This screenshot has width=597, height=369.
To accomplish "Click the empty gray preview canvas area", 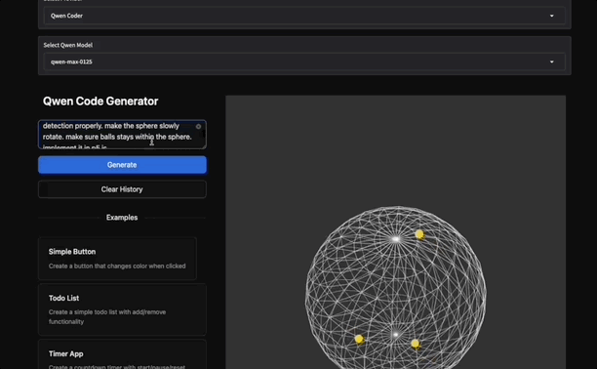I will [396, 148].
